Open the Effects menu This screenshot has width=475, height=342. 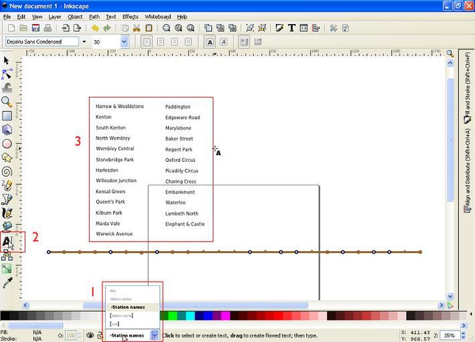pyautogui.click(x=130, y=17)
